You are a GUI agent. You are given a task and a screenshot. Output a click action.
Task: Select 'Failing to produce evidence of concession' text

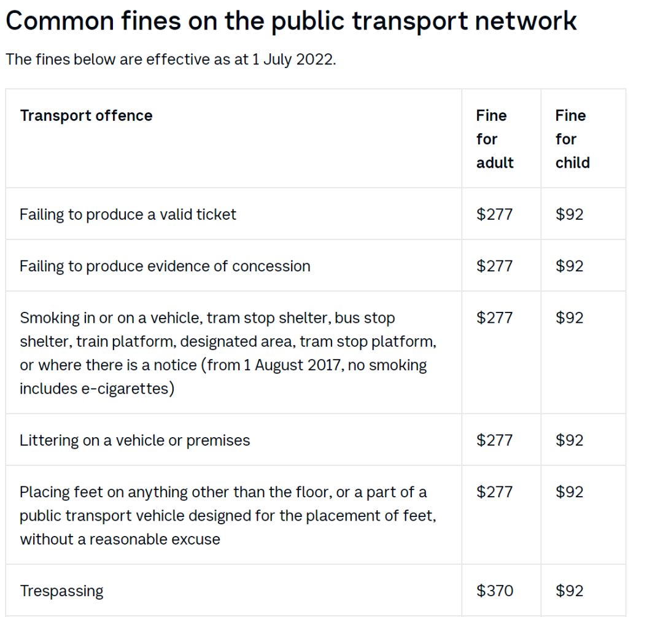[x=165, y=266]
